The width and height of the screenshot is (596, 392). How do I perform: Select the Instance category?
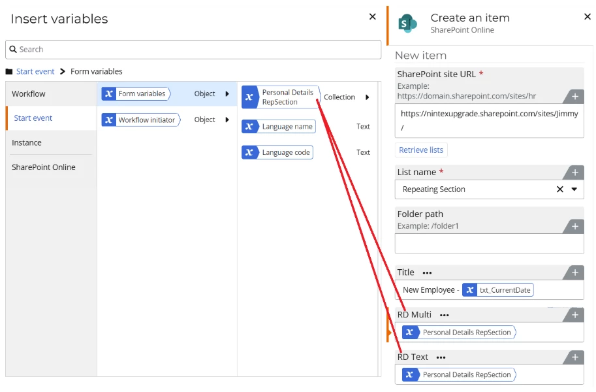pos(51,142)
